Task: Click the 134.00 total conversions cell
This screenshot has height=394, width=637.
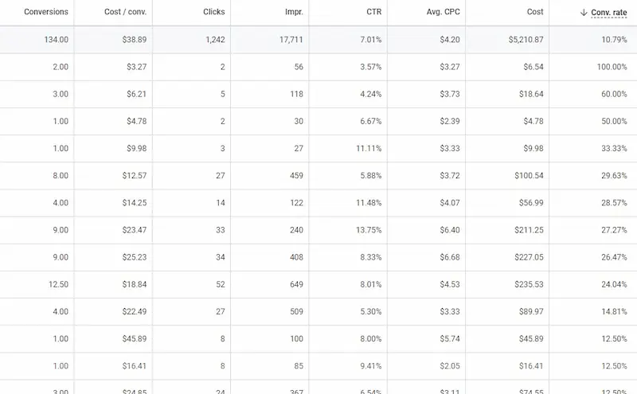Action: click(54, 39)
